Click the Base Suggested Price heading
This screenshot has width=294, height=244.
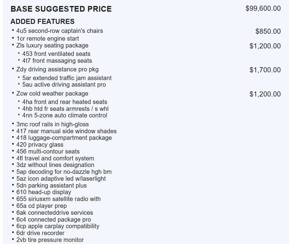[x=61, y=9]
